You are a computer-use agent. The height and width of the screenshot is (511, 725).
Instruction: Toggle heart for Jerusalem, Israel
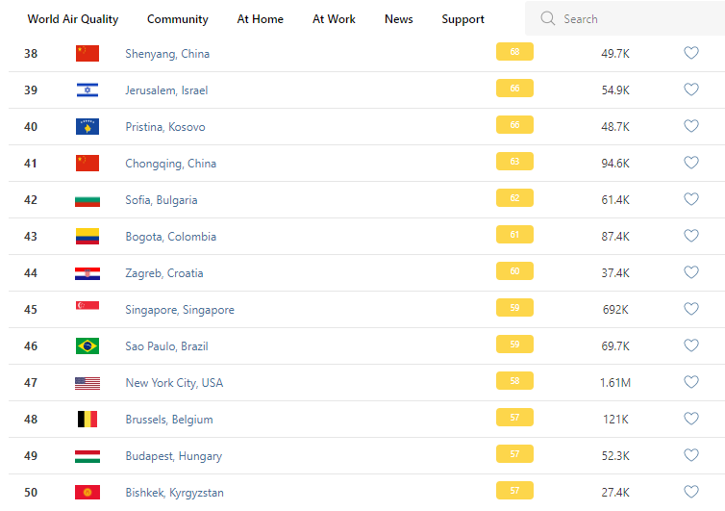690,89
